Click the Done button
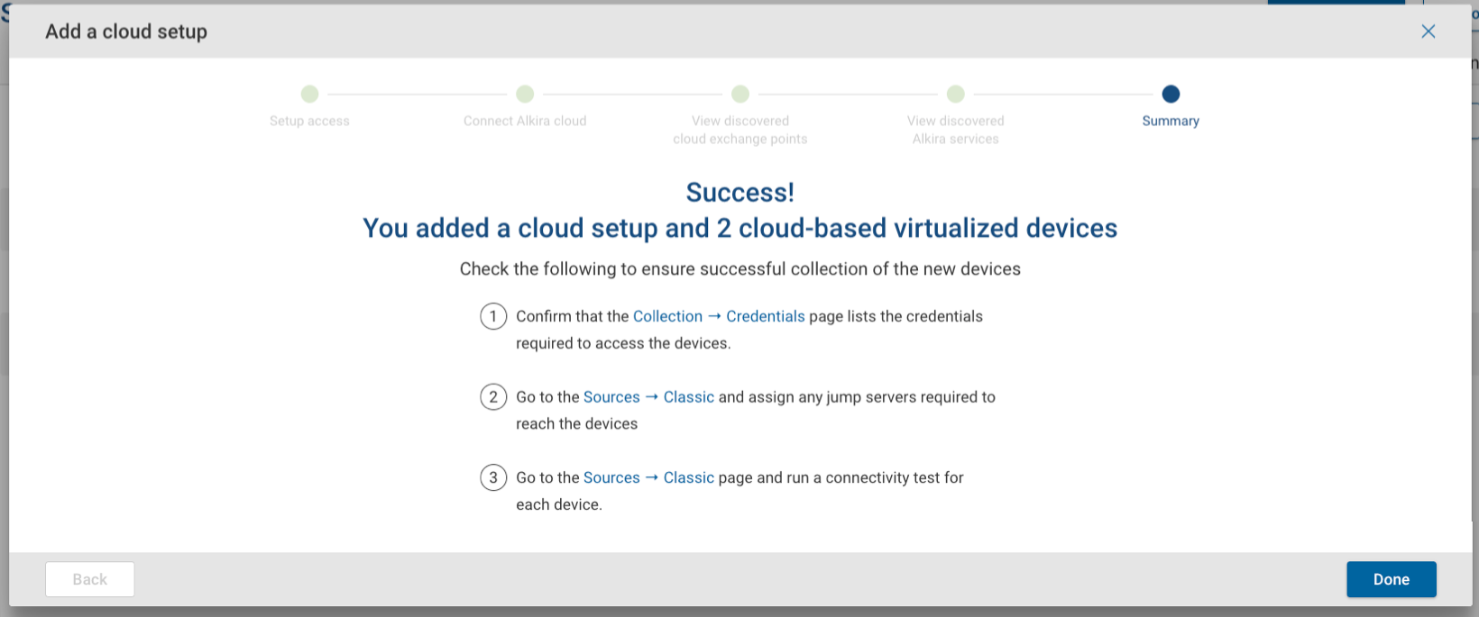The image size is (1479, 617). (1391, 579)
